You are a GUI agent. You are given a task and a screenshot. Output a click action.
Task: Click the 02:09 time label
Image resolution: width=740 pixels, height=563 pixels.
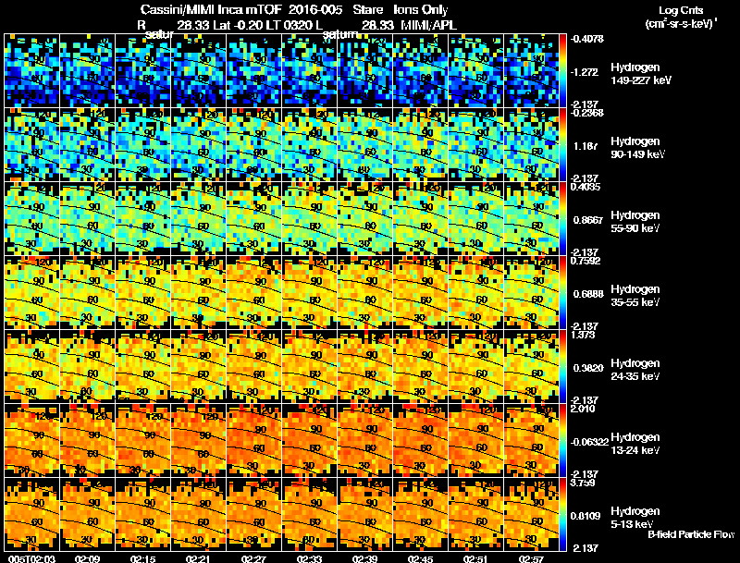pyautogui.click(x=87, y=558)
